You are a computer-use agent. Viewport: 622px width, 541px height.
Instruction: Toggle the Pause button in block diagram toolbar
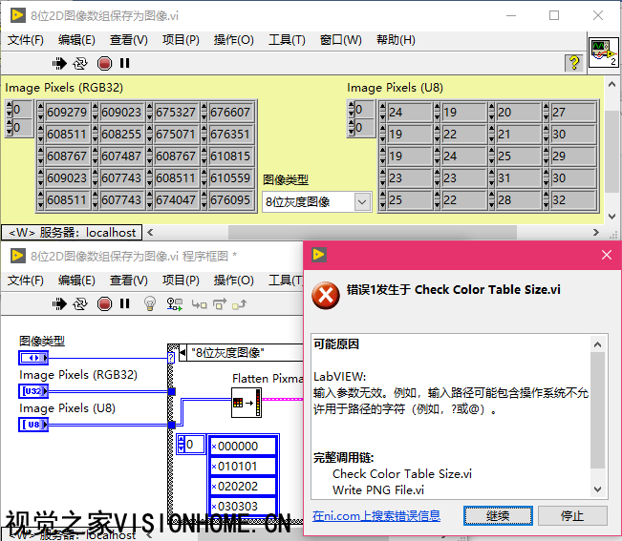pos(124,303)
